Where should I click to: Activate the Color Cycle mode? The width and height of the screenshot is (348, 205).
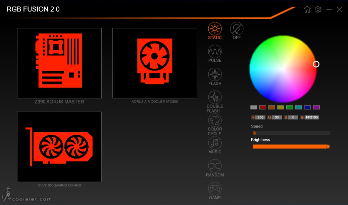215,120
